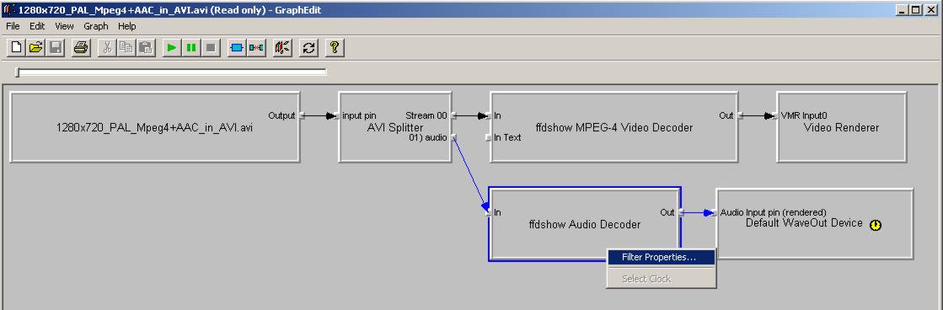This screenshot has height=310, width=943.
Task: Click the Print graph printer icon
Action: 81,47
